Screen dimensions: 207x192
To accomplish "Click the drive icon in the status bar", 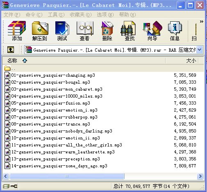I will pos(6,186).
